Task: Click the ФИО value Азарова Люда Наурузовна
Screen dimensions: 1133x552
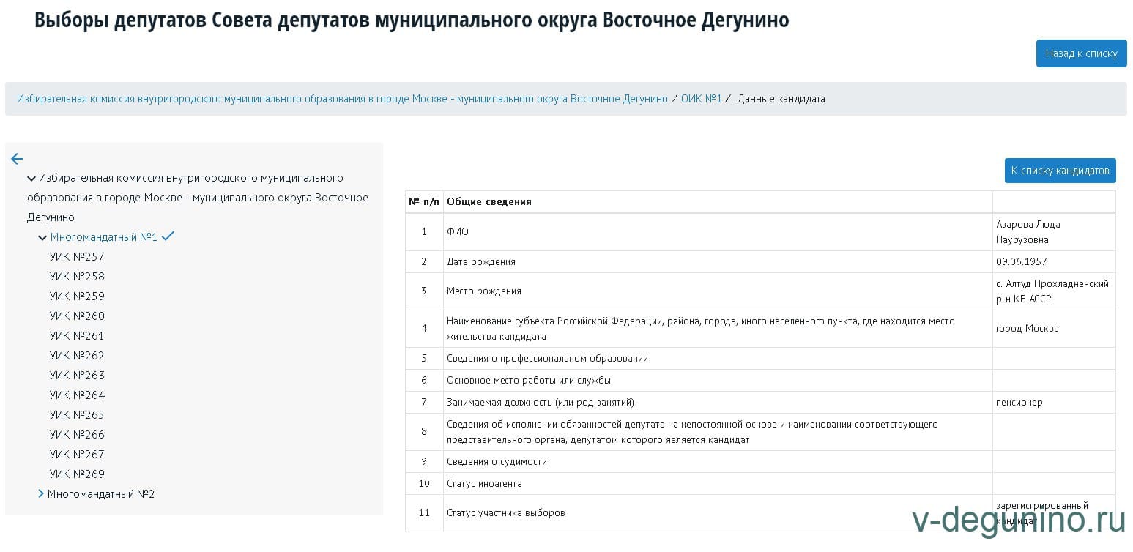Action: tap(1028, 232)
